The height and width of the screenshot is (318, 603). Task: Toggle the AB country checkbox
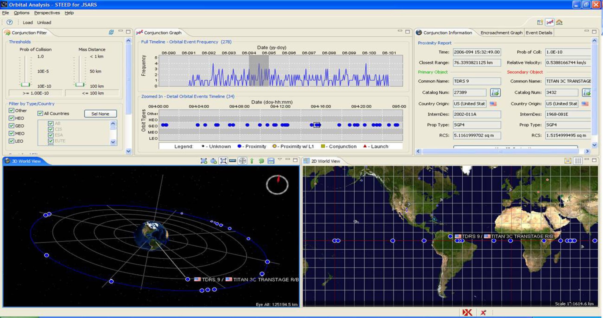coord(51,123)
